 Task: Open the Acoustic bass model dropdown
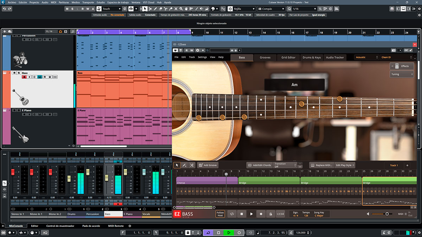(366, 57)
